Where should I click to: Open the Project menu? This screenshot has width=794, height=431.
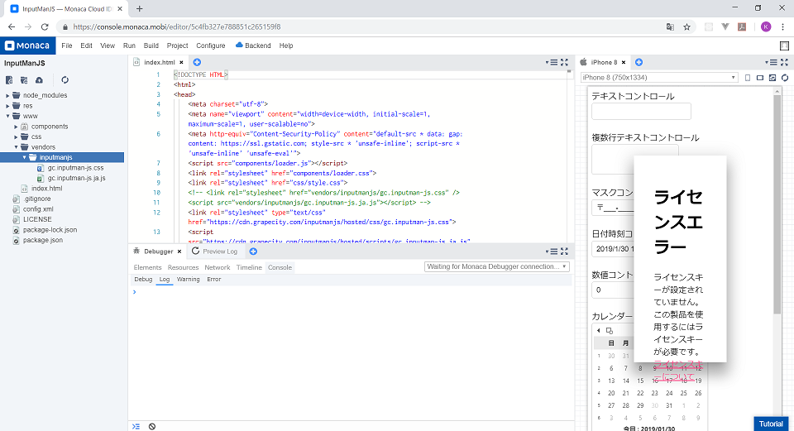(x=177, y=45)
